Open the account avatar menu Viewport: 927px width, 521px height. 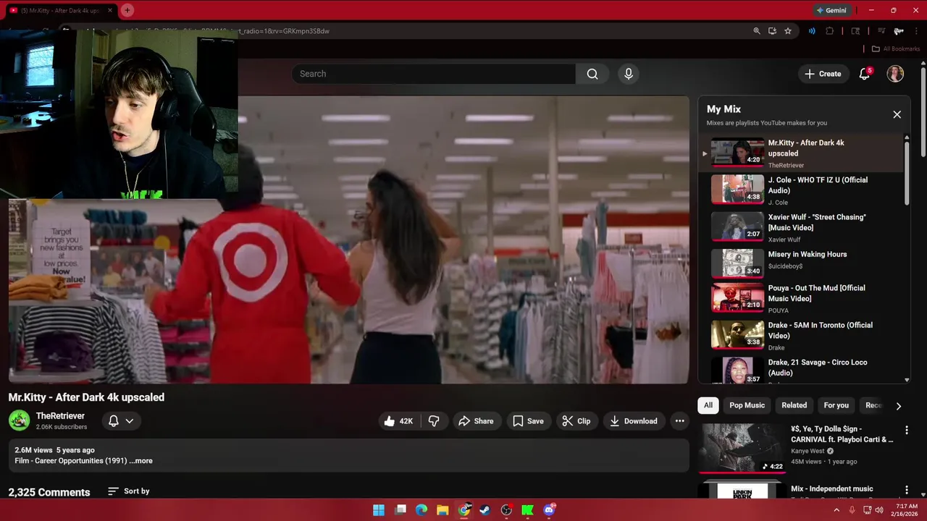pyautogui.click(x=895, y=74)
